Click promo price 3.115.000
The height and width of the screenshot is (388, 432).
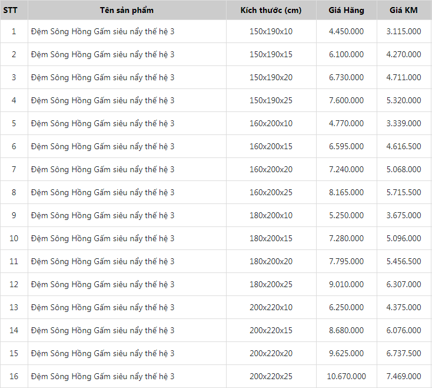coord(404,31)
